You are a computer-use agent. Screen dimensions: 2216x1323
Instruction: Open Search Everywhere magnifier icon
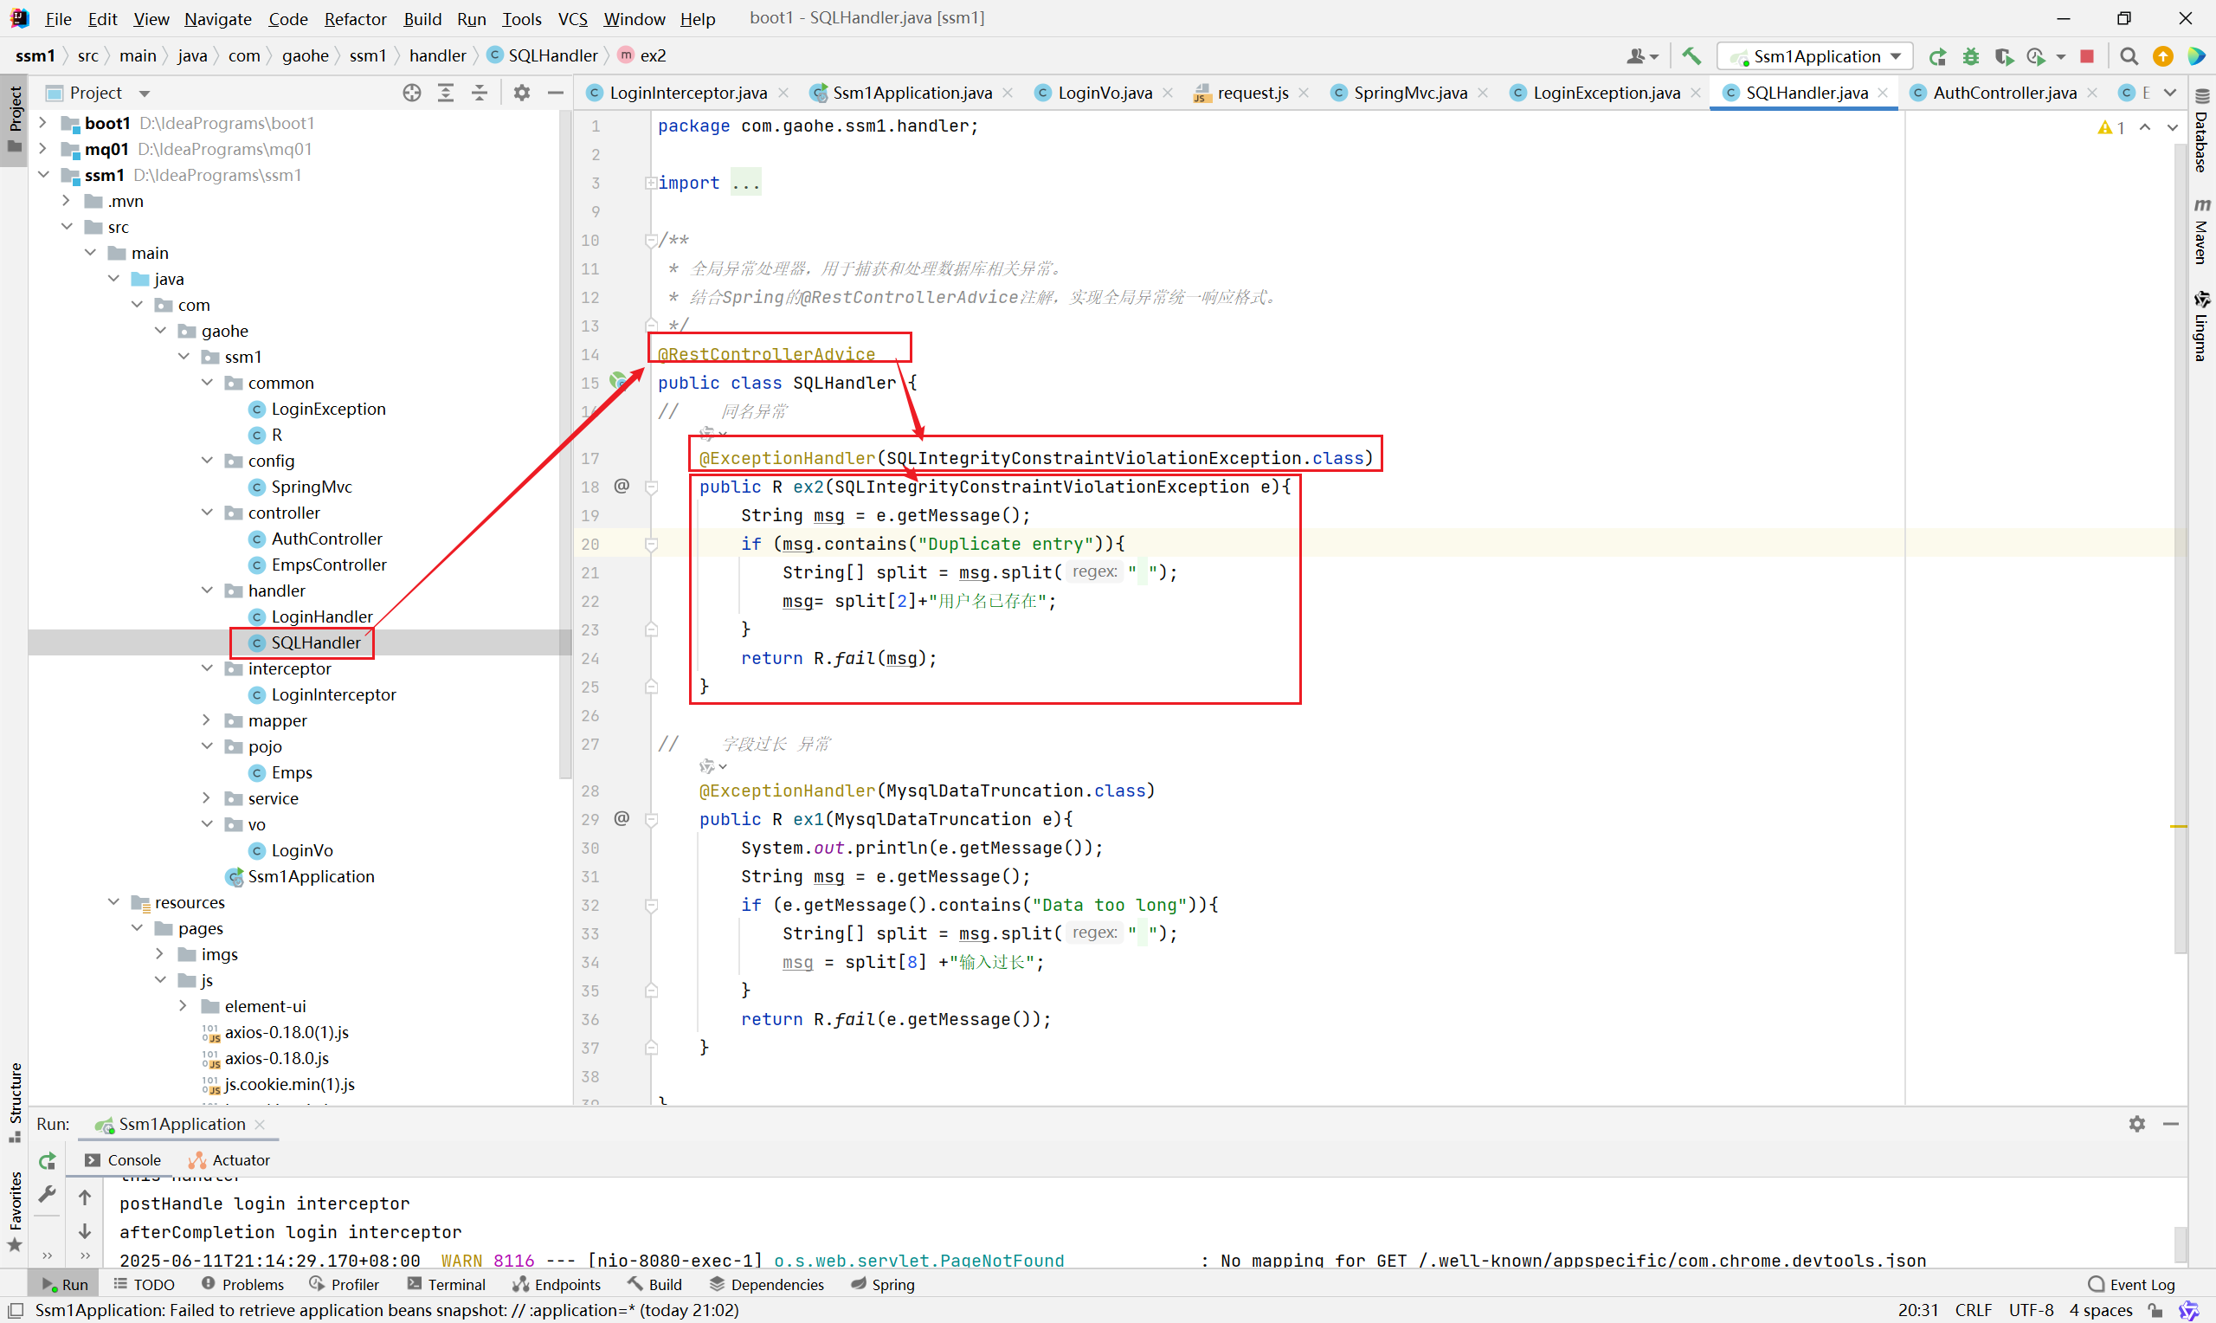[x=2129, y=56]
